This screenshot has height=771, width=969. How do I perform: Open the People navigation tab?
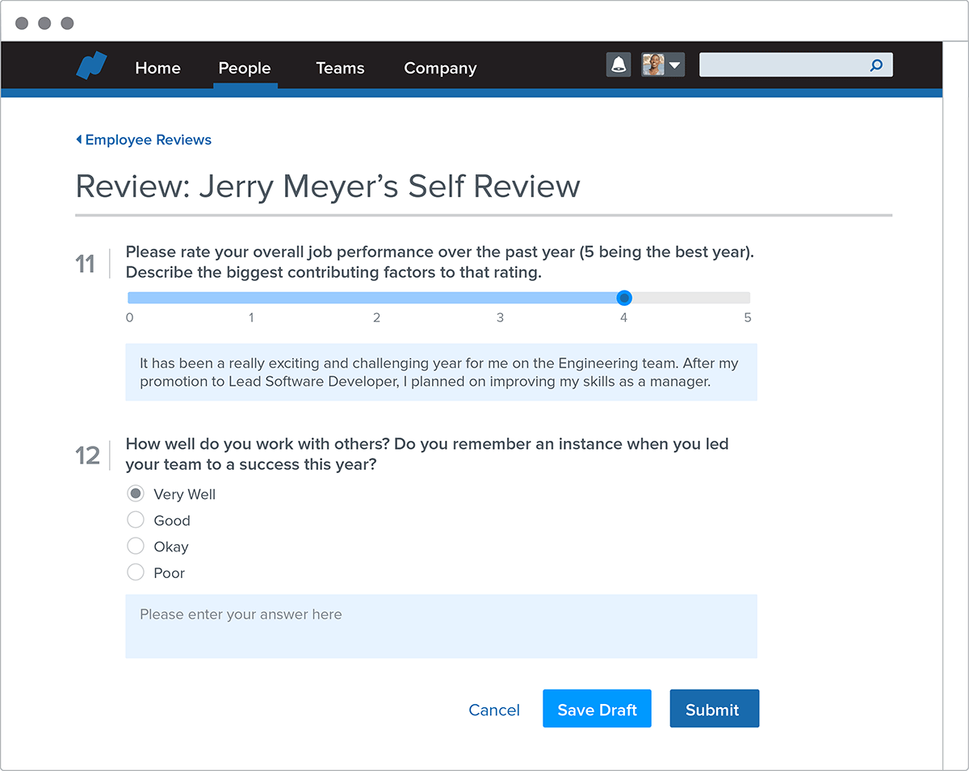tap(245, 69)
